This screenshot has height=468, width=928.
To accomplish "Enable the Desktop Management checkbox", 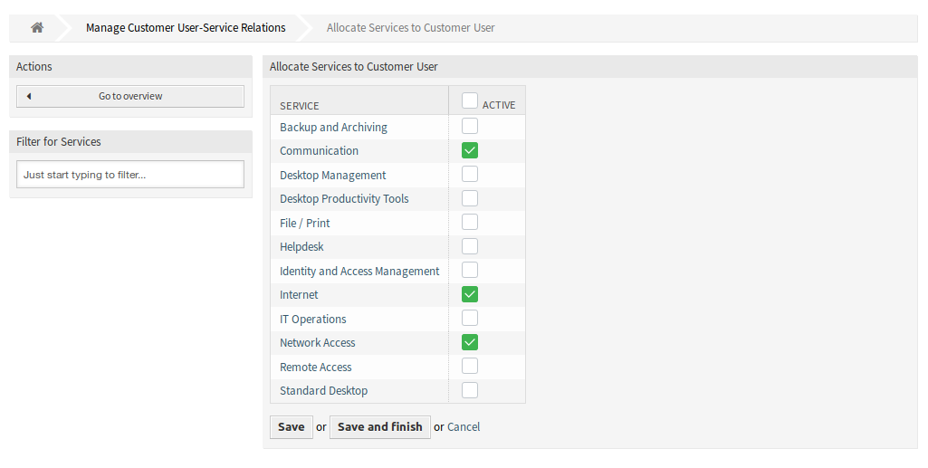I will tap(469, 174).
